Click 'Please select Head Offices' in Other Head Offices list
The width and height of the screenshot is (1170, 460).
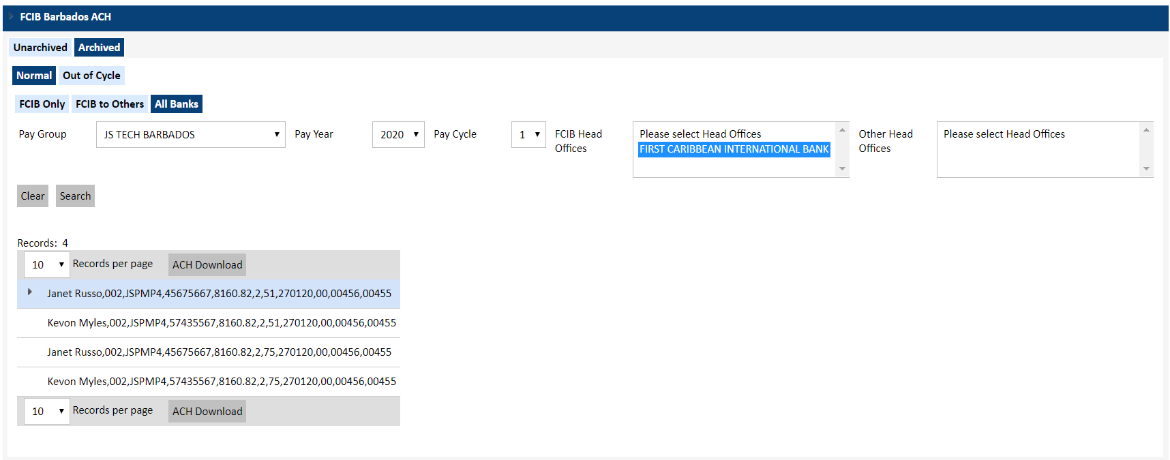click(x=1004, y=134)
